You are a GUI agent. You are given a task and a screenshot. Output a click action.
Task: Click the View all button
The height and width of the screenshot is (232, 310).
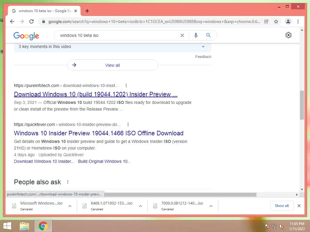point(113,65)
